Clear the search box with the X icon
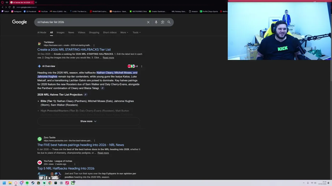Image resolution: width=332 pixels, height=186 pixels. point(148,22)
